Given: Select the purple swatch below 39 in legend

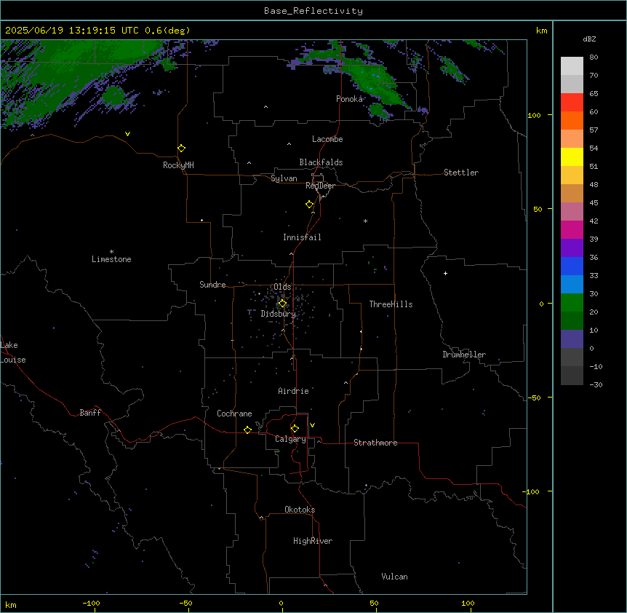Looking at the screenshot, I should [572, 248].
